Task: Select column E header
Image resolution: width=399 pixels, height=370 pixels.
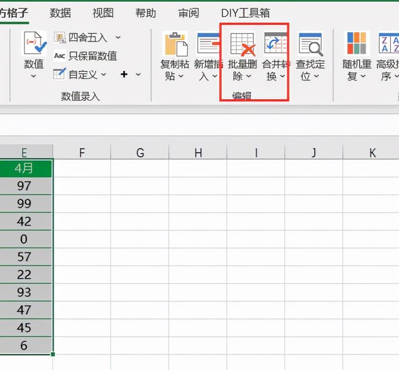Action: tap(26, 152)
